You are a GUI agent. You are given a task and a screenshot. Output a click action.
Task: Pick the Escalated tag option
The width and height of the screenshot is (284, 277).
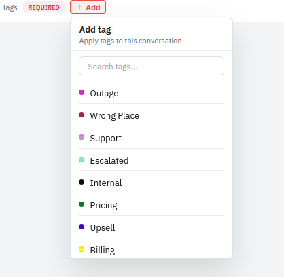[152, 160]
